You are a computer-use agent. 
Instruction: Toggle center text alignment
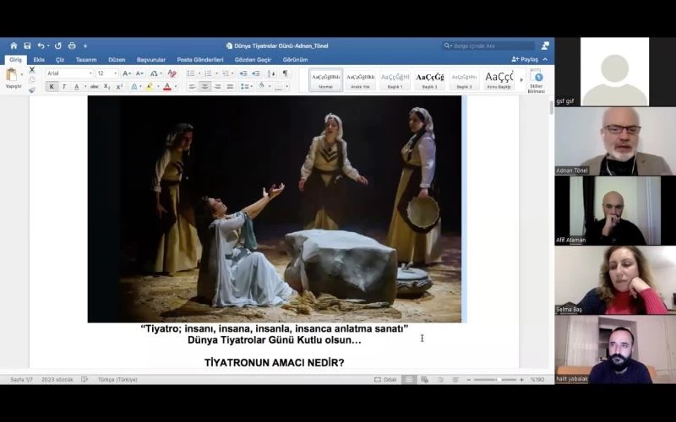204,86
